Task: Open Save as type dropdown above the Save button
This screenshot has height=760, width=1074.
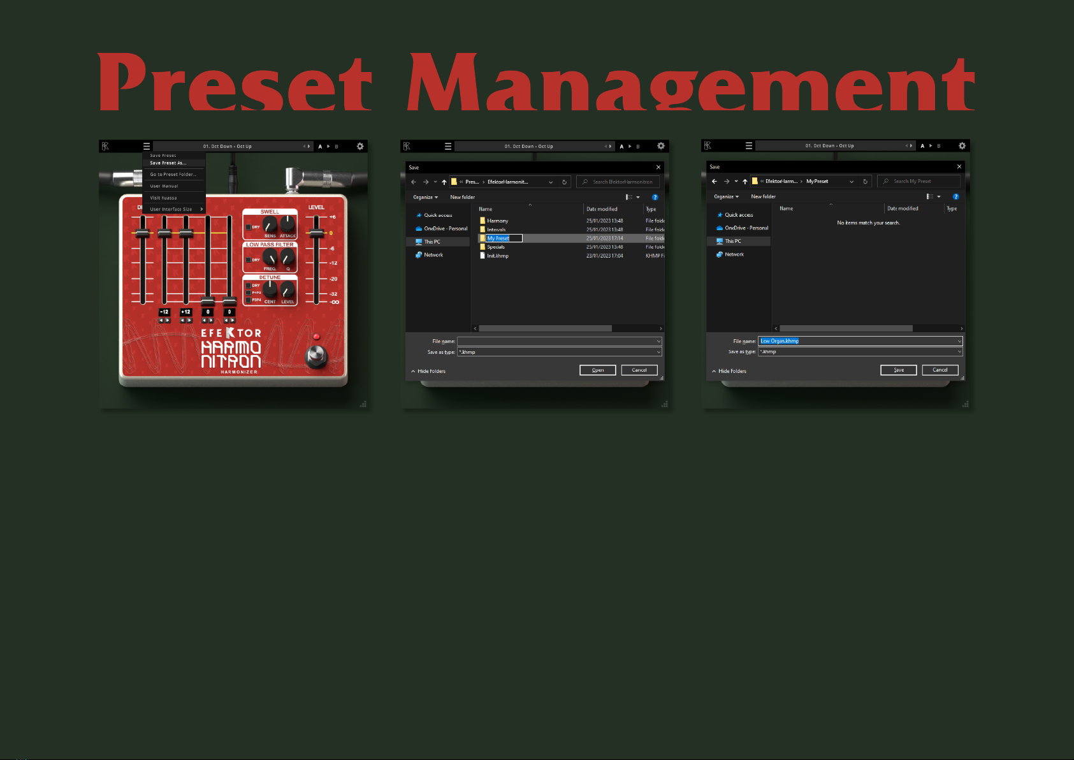Action: (x=959, y=351)
